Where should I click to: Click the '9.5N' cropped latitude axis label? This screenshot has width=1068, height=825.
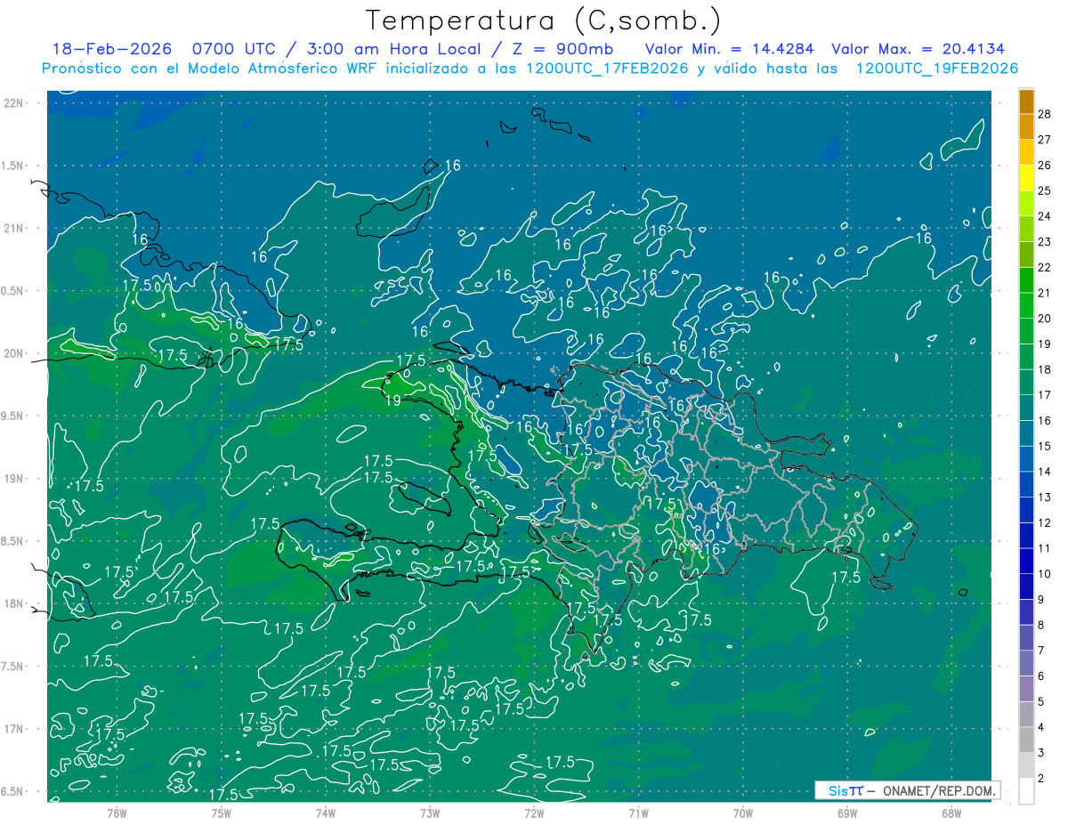(x=13, y=416)
